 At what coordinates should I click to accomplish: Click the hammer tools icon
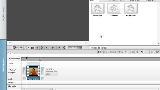click(142, 52)
